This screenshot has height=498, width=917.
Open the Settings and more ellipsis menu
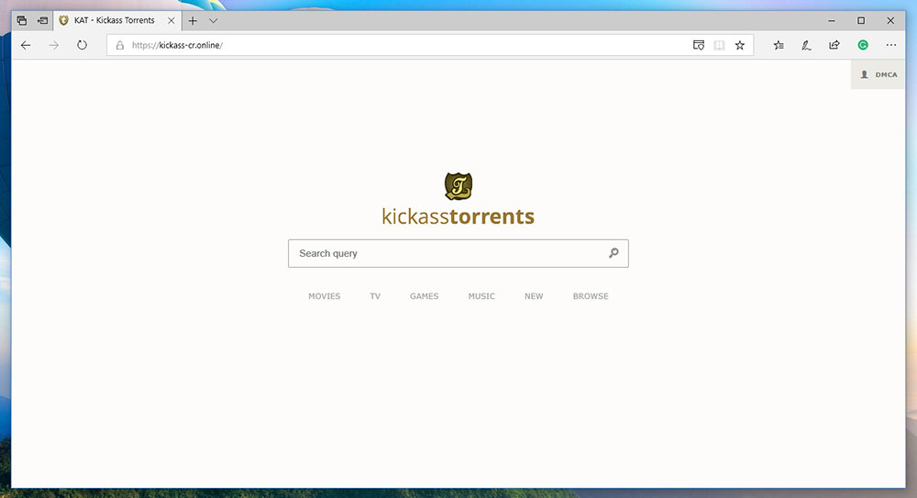890,45
